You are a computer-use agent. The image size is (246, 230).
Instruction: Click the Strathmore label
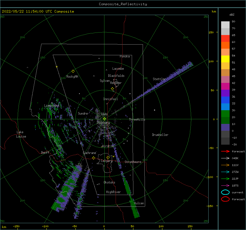pos(133,162)
